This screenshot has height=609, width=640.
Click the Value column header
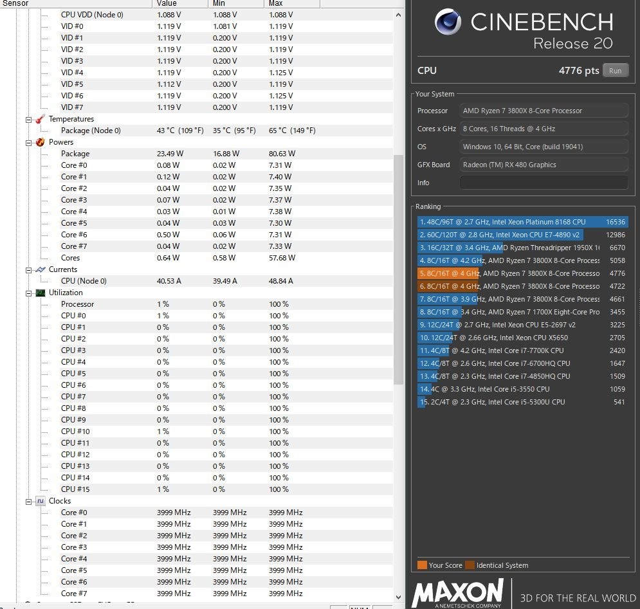[180, 4]
